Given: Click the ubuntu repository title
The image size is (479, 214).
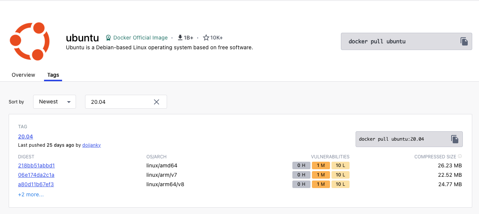Looking at the screenshot, I should coord(82,38).
